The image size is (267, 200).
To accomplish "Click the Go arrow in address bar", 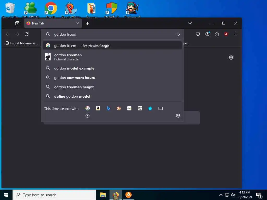I will pyautogui.click(x=178, y=34).
